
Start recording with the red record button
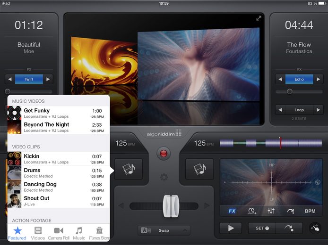tap(164, 154)
